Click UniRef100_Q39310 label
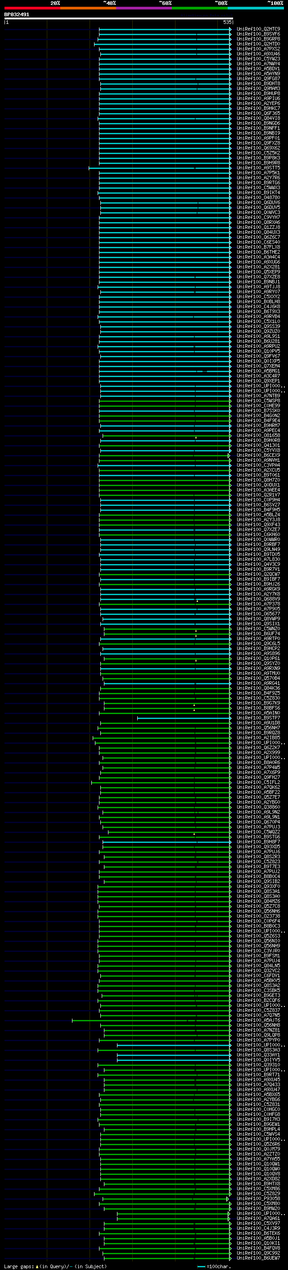The height and width of the screenshot is (1270, 288). pos(258,1065)
